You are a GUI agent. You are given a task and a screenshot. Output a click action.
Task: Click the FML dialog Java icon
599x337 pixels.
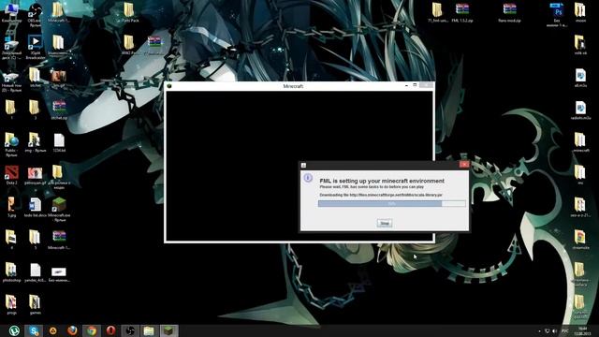(x=303, y=165)
